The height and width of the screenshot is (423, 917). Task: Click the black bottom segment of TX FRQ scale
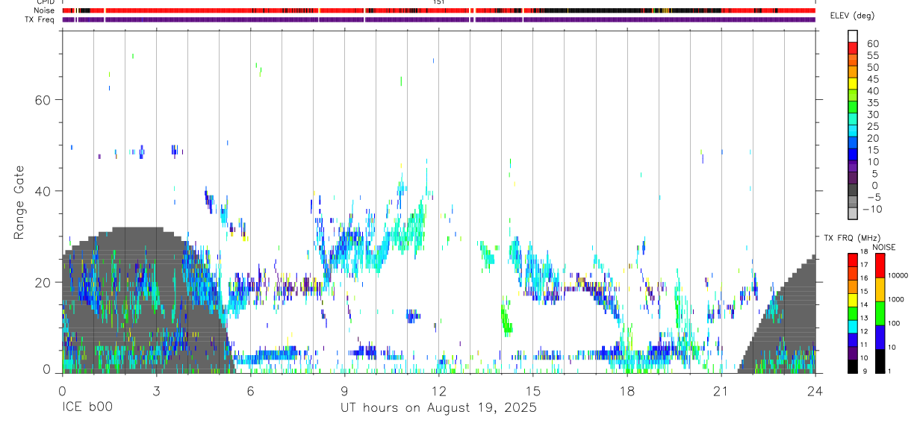[853, 366]
